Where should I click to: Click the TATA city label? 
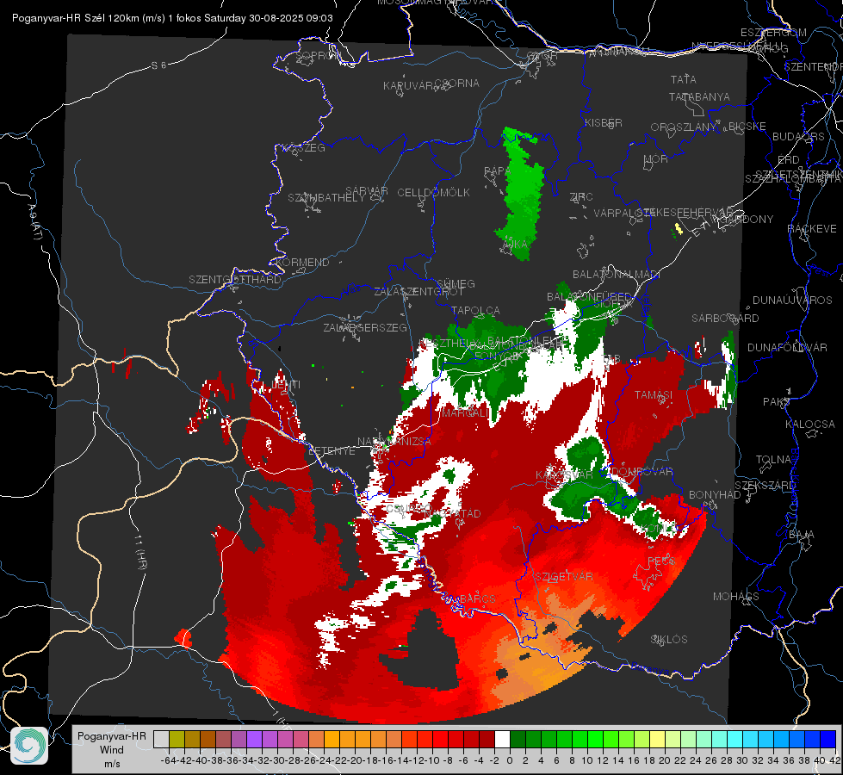[x=684, y=79]
